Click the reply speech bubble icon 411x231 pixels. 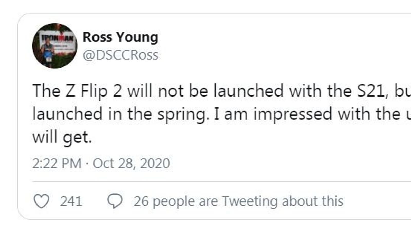[115, 201]
